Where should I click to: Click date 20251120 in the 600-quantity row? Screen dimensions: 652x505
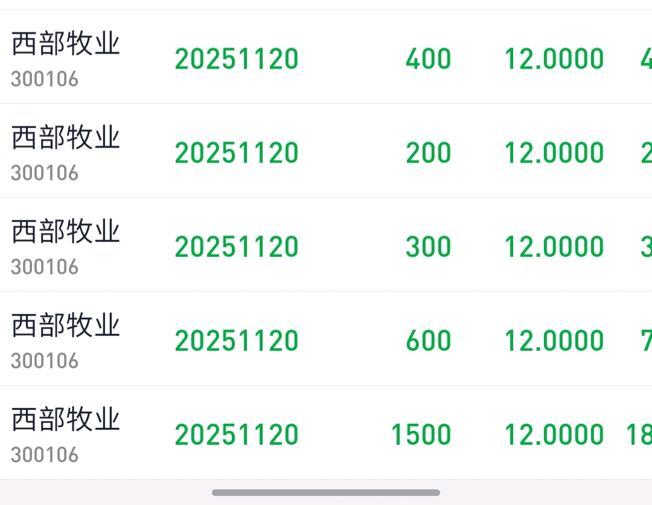click(237, 341)
